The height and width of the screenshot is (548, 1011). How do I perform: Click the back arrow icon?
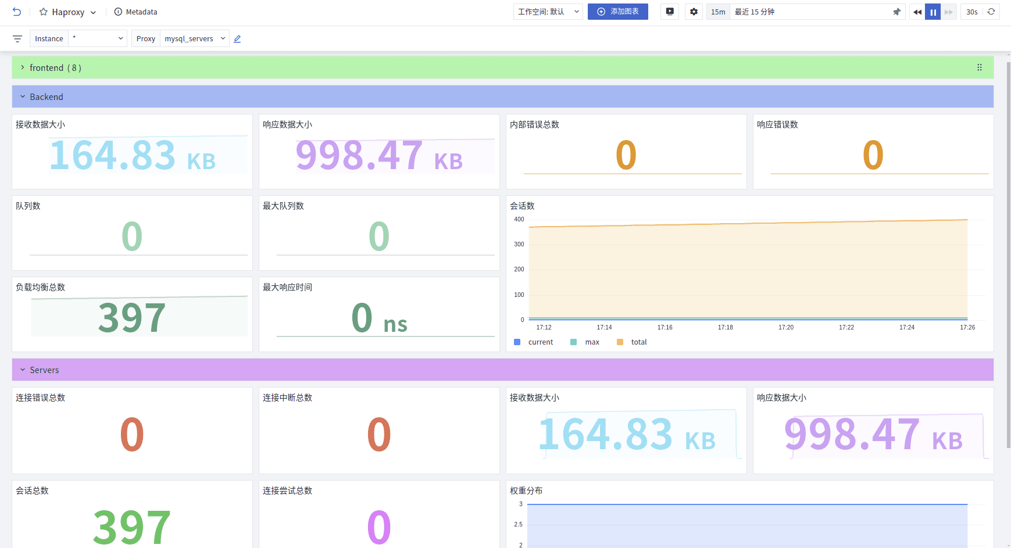(x=17, y=12)
